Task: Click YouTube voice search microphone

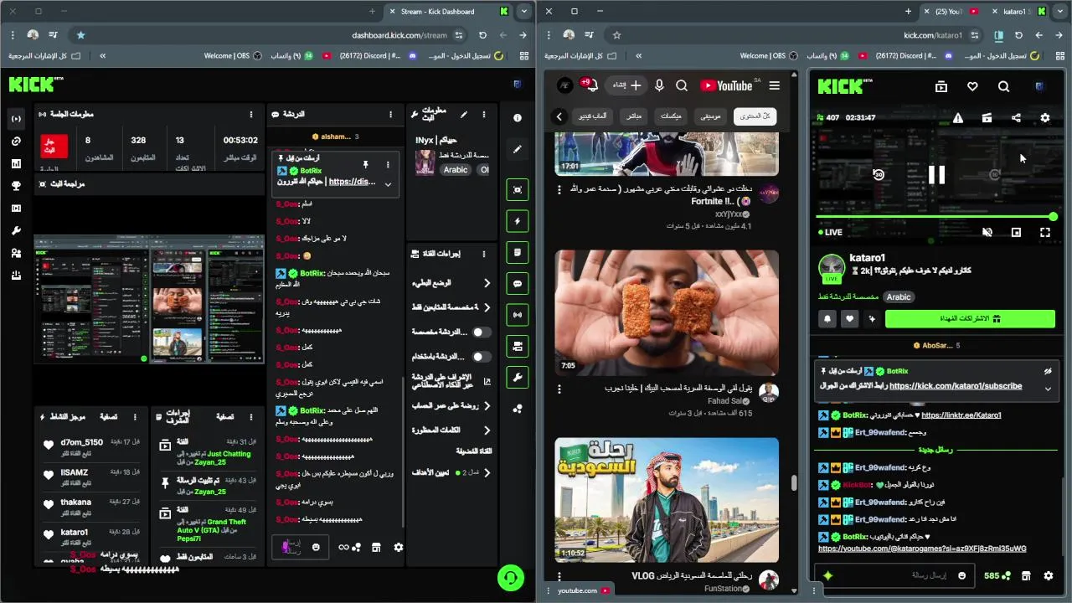Action: pos(659,85)
